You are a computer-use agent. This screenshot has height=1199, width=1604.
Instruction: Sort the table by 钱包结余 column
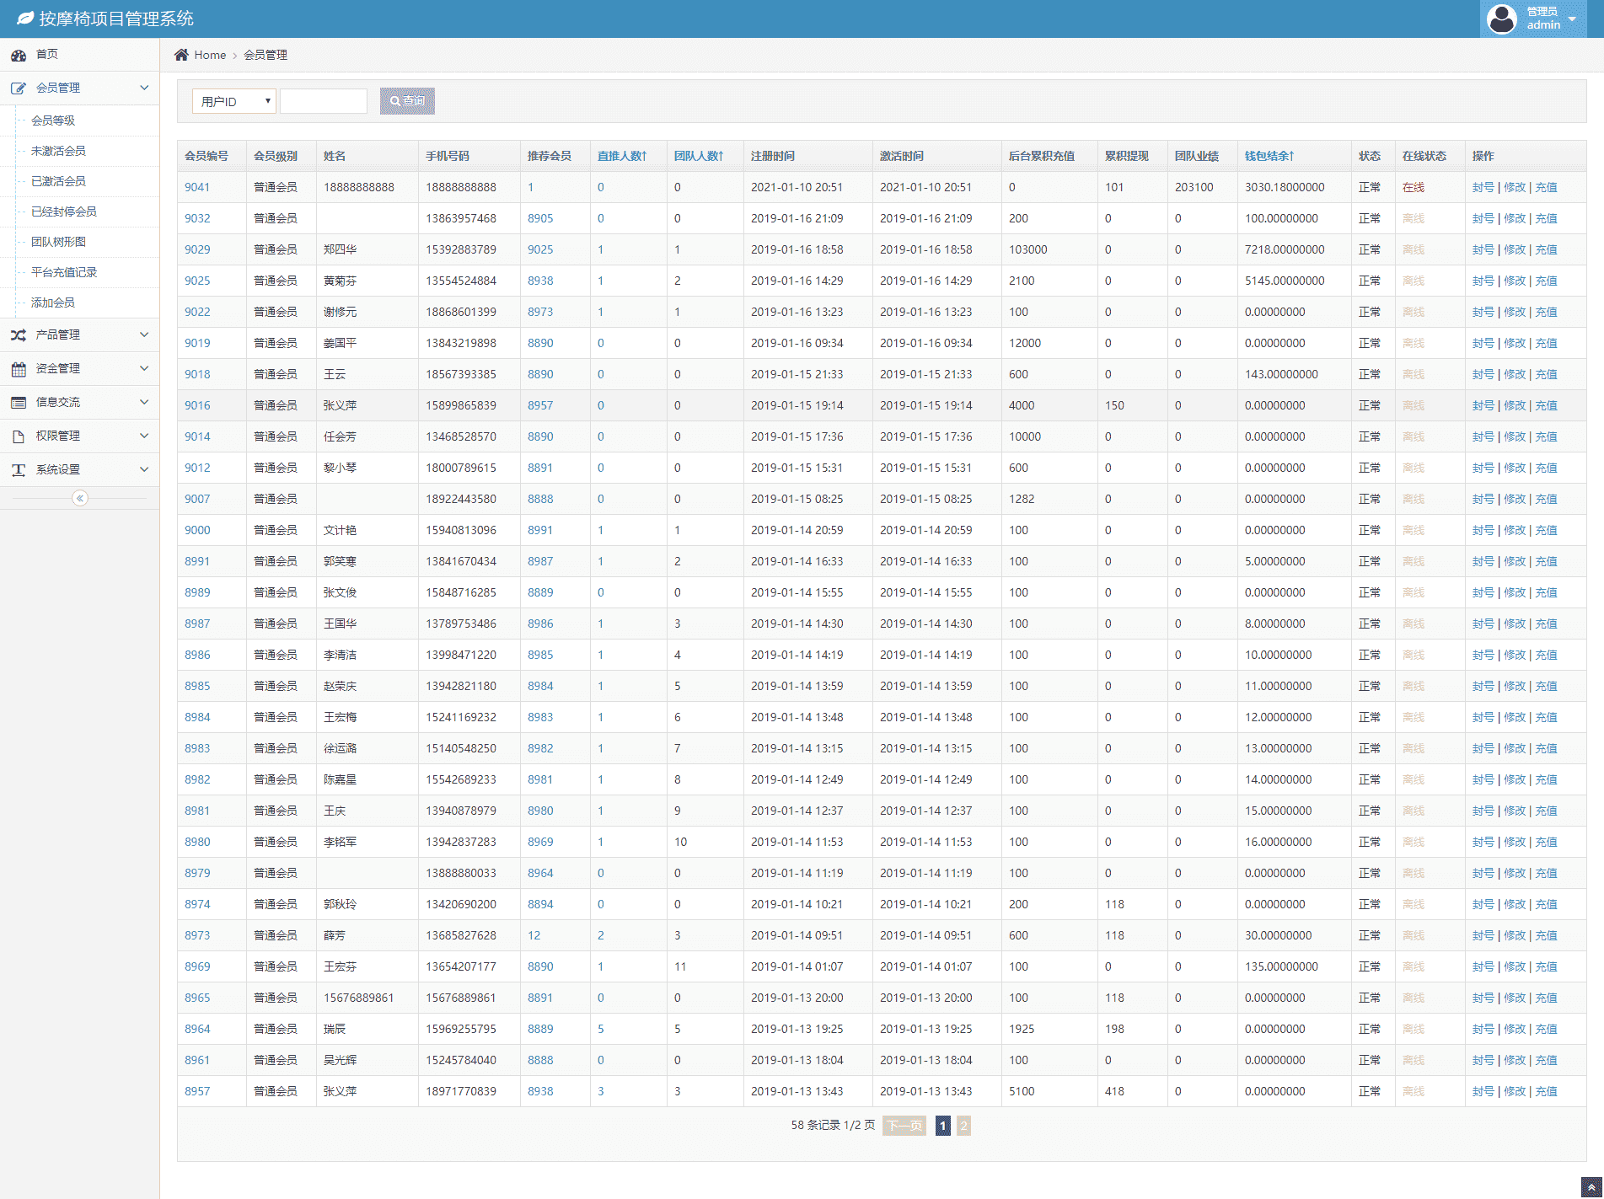(1269, 156)
